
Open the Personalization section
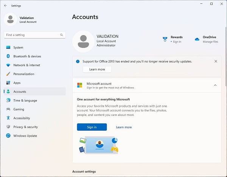point(23,74)
